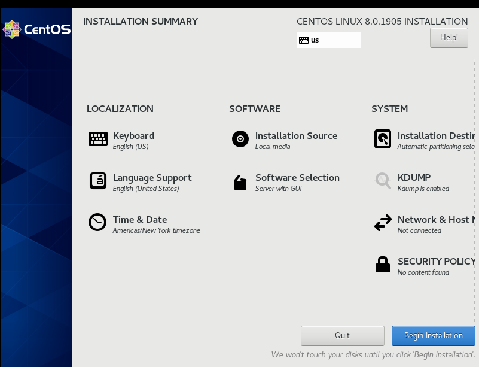Click the SYSTEM section heading
The width and height of the screenshot is (479, 367).
389,109
